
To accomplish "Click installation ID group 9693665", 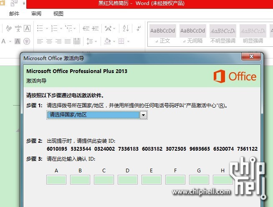I will [200, 149].
